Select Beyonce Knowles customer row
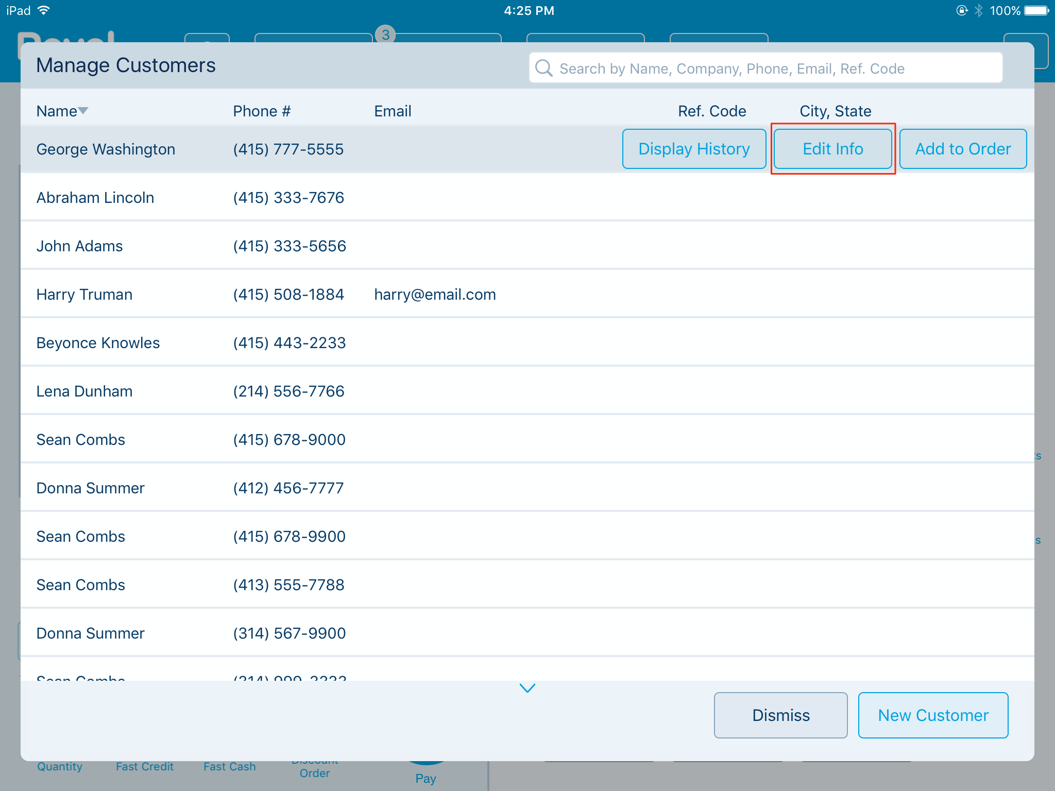 tap(527, 342)
